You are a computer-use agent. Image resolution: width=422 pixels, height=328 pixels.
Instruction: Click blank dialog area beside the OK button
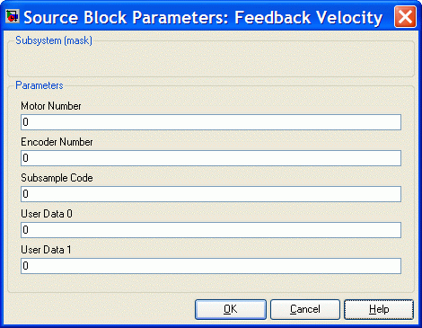99,309
